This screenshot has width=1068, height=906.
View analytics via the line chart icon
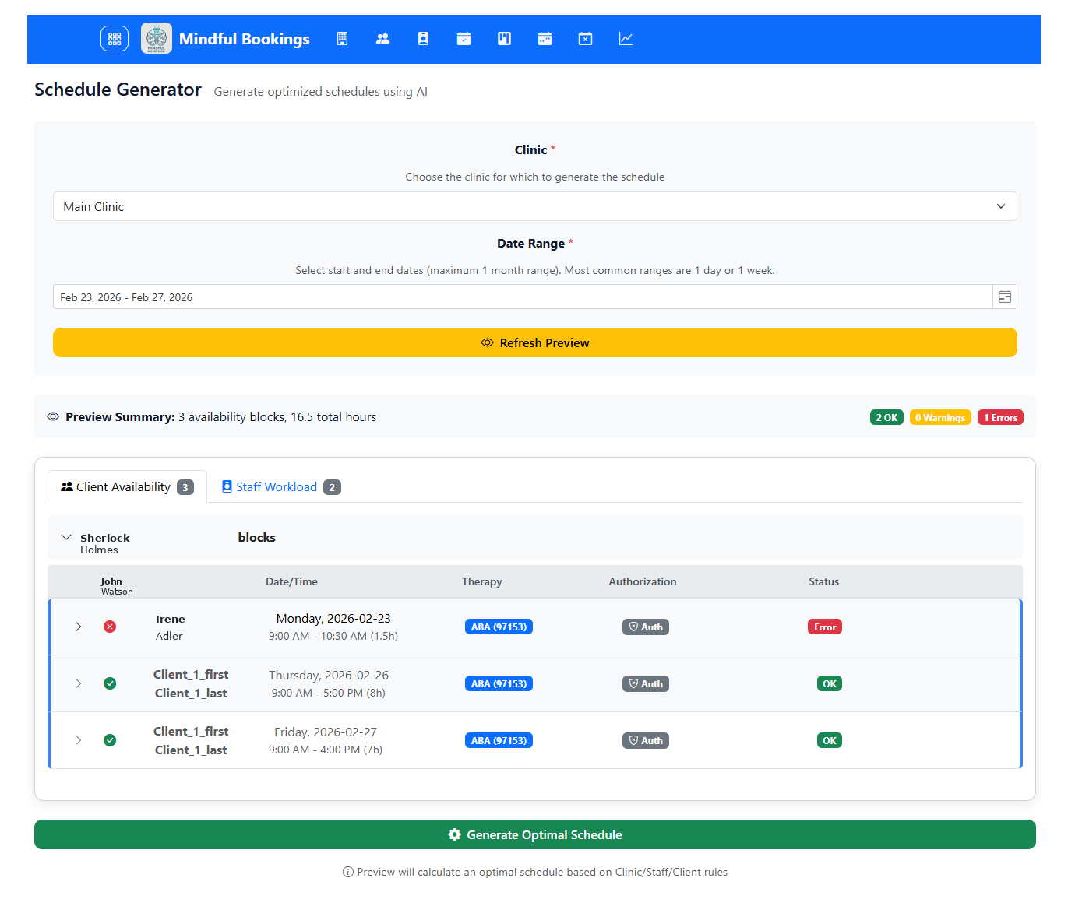pos(626,38)
